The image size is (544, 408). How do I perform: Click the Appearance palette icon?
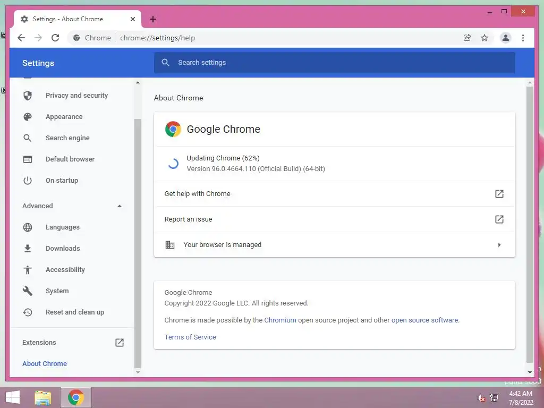click(x=28, y=116)
